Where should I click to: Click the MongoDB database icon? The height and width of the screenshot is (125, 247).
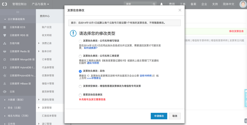[x=5, y=59]
